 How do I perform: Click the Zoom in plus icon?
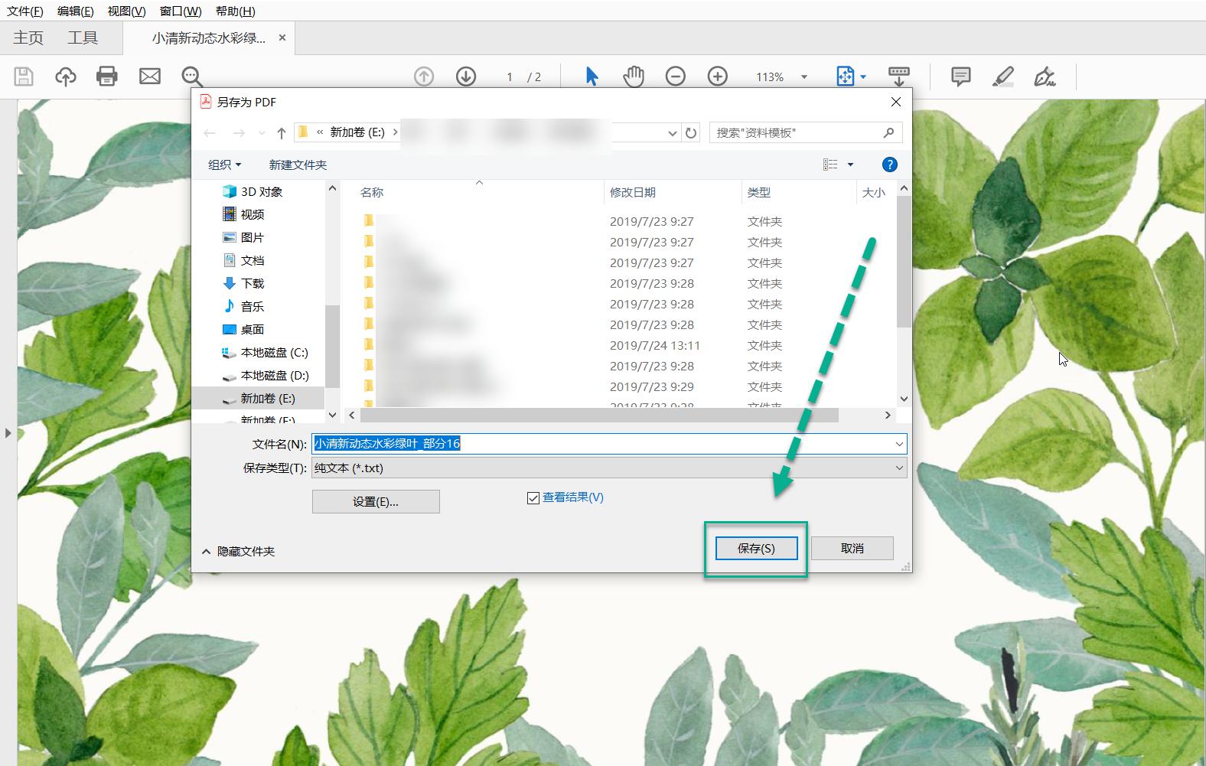click(717, 77)
